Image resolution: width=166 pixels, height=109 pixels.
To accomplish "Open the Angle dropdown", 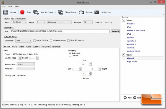I will tap(41, 22).
